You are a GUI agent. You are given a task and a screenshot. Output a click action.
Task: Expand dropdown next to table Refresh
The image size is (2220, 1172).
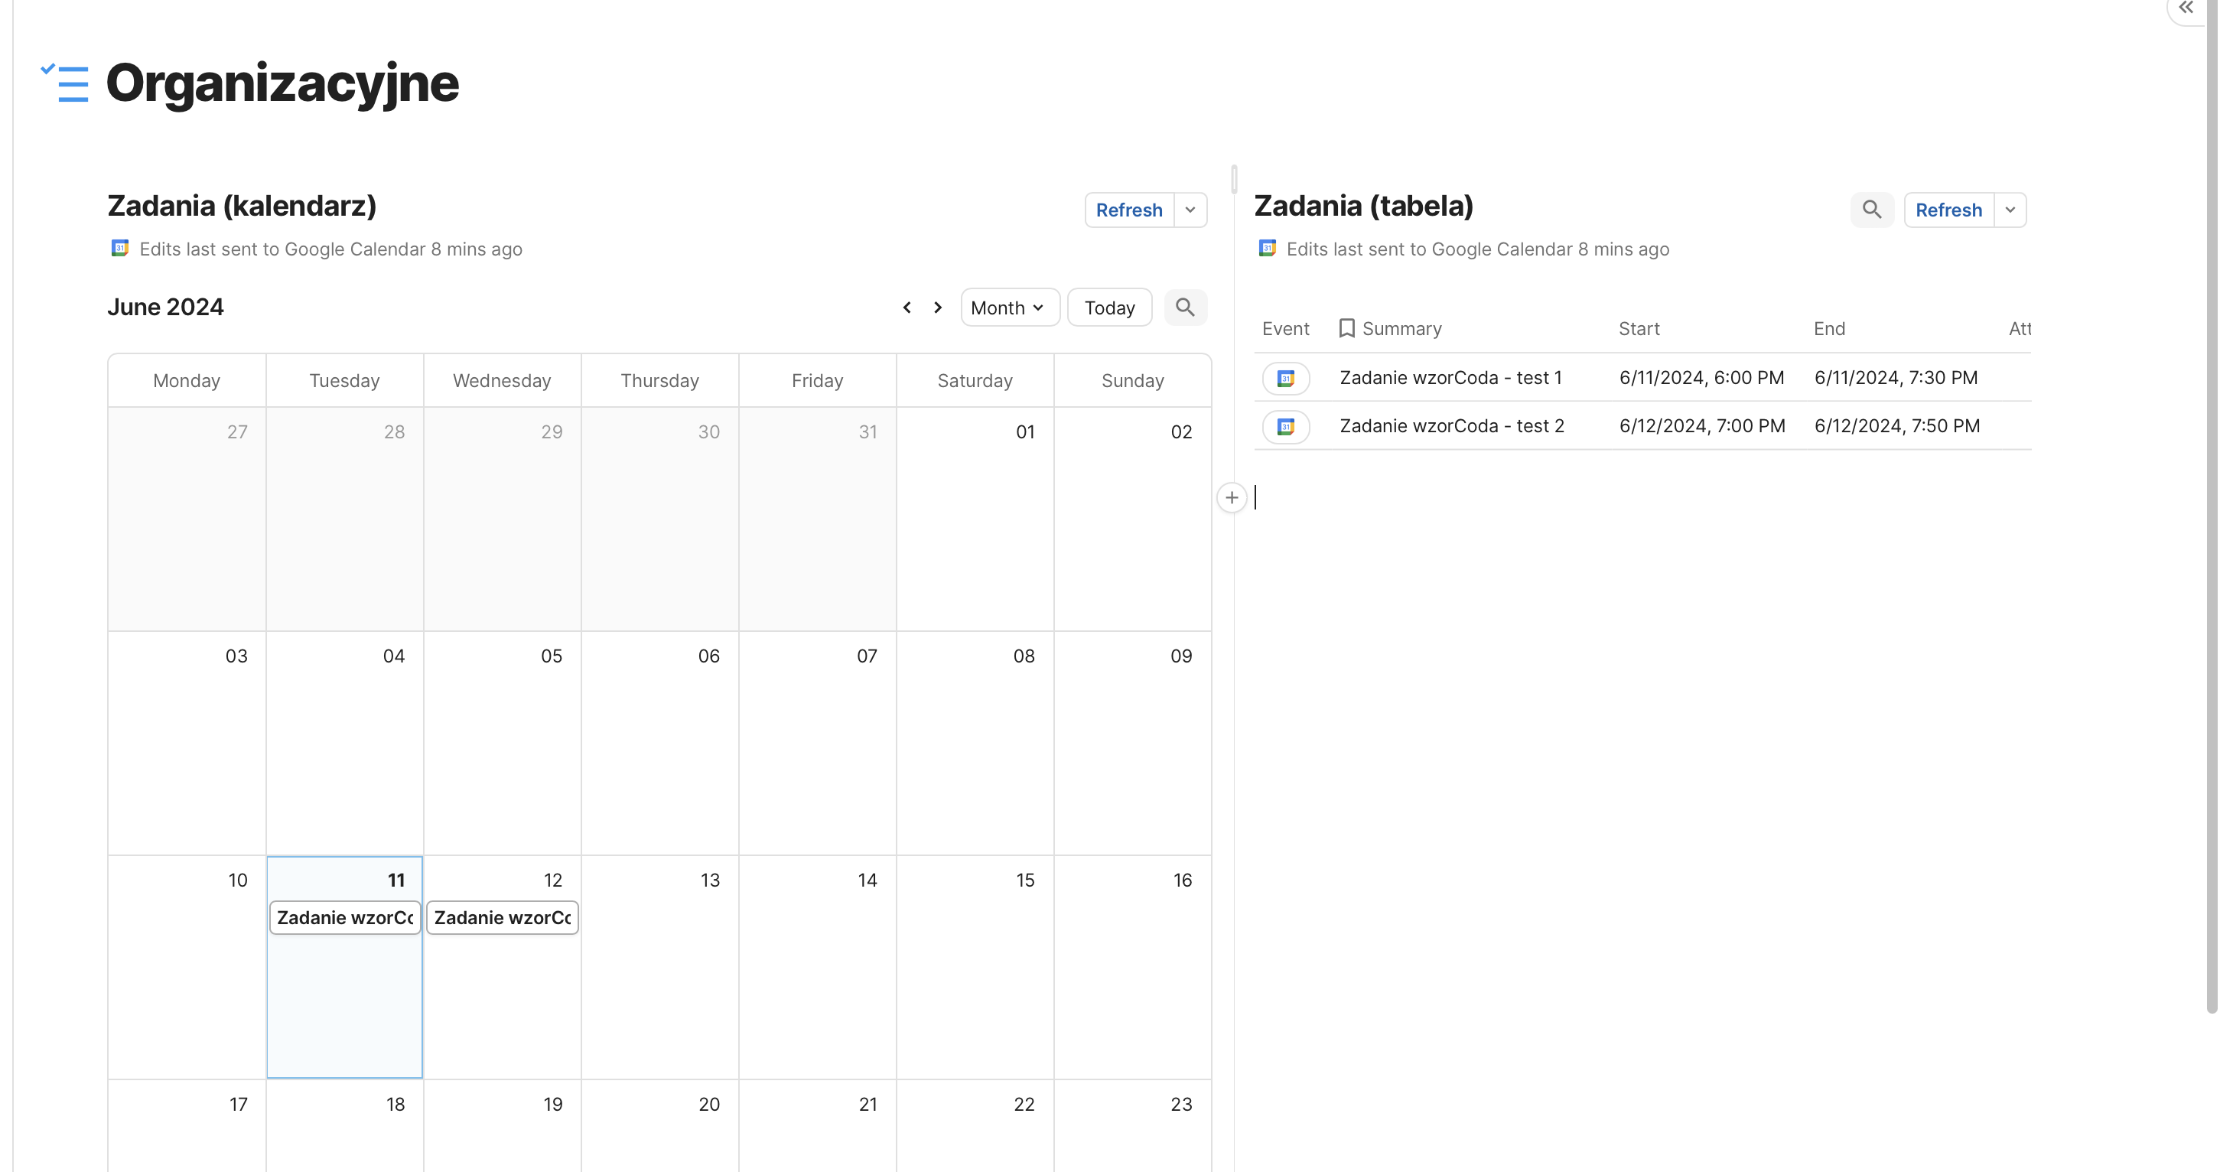(x=2010, y=210)
